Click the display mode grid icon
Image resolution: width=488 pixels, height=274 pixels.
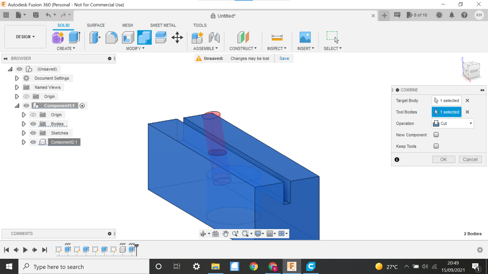click(270, 233)
